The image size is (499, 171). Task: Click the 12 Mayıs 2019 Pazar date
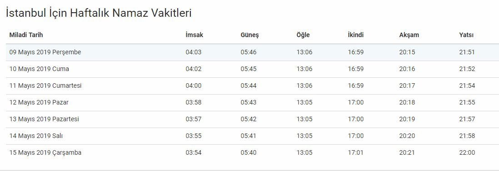pyautogui.click(x=39, y=102)
